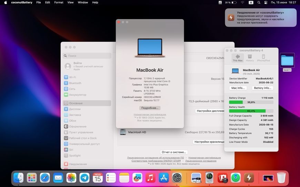
Task: Select Аккумулятор in Settings sidebar
Action: tap(87, 95)
